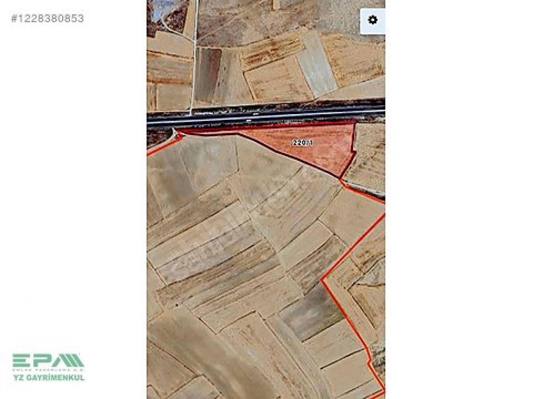The height and width of the screenshot is (399, 533).
Task: Click the southern vertex of parcel 220/1
Action: tap(341, 177)
